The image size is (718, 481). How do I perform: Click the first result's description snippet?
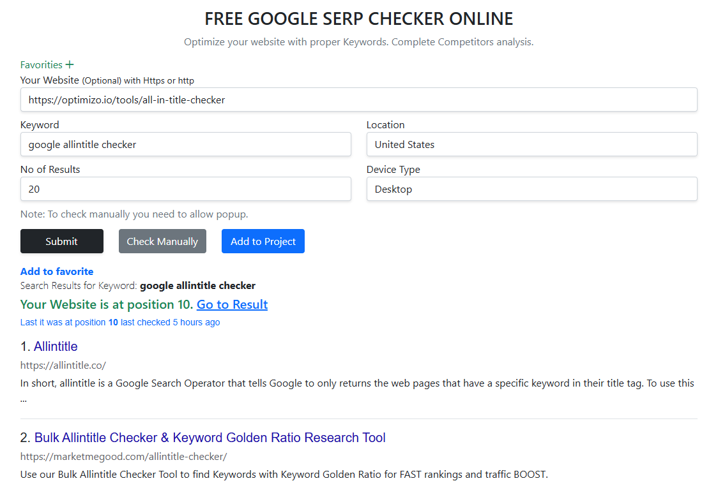(357, 383)
